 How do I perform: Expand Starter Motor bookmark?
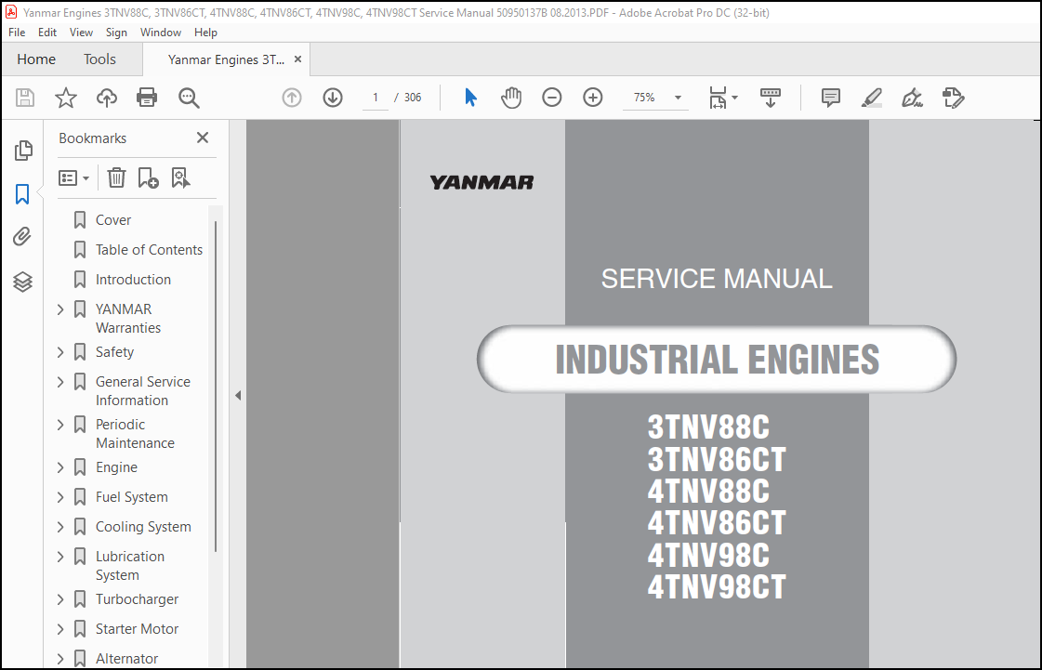point(60,629)
